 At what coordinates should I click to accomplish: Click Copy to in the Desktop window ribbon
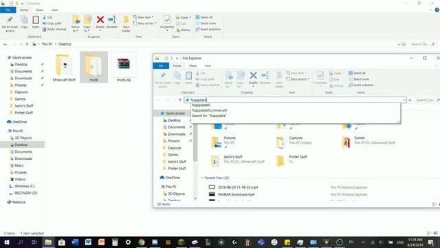tap(87, 24)
